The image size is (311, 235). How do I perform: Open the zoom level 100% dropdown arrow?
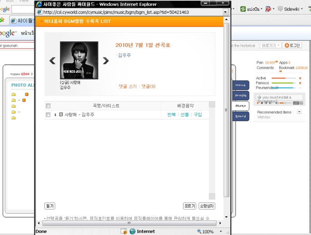point(221,232)
